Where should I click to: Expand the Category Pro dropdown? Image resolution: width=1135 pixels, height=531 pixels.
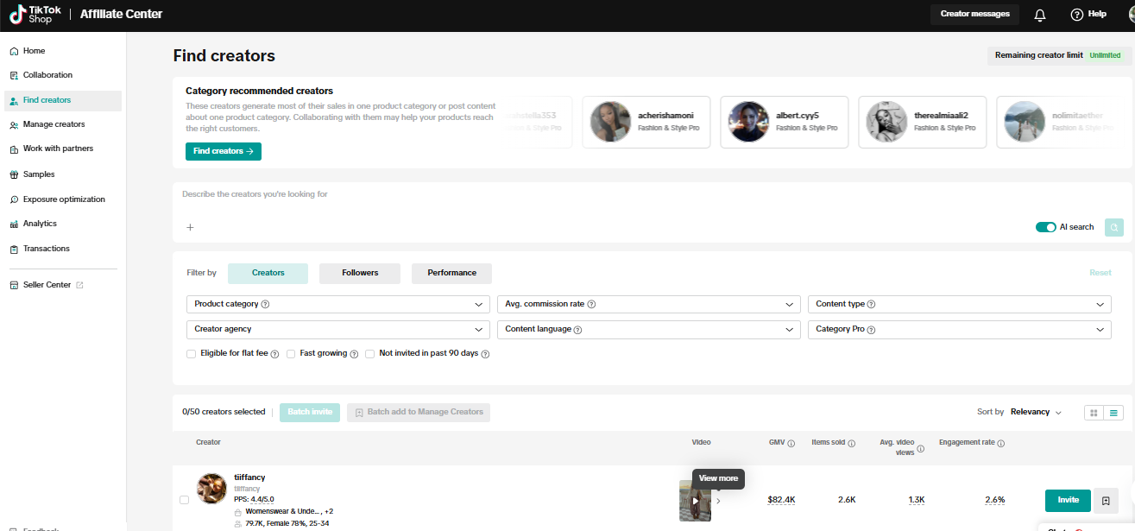[x=960, y=330]
